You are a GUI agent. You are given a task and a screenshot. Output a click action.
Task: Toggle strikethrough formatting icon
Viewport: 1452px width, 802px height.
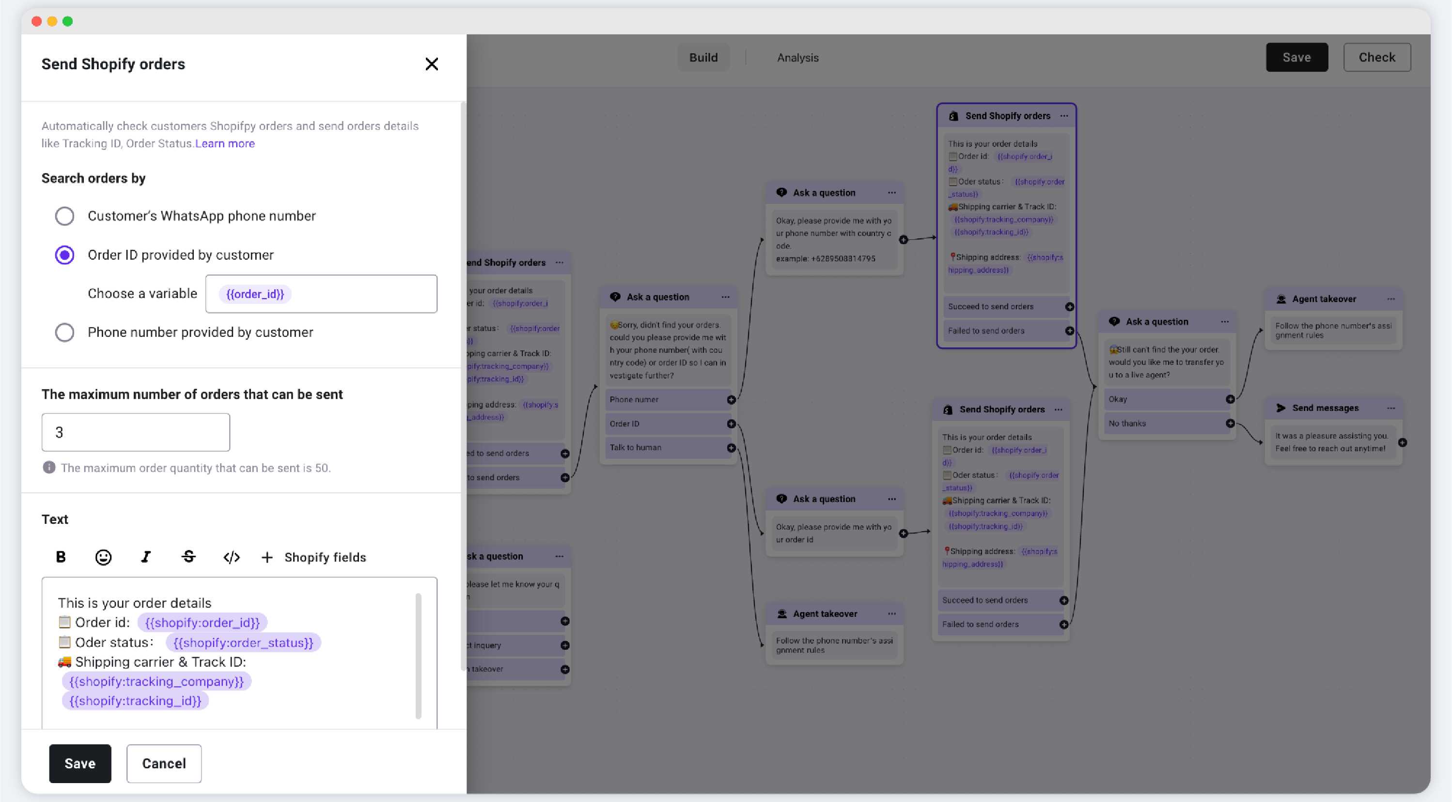188,557
